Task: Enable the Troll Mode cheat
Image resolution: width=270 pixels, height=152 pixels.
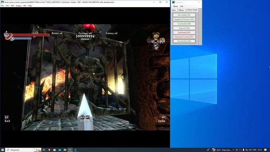Action: coord(184,33)
